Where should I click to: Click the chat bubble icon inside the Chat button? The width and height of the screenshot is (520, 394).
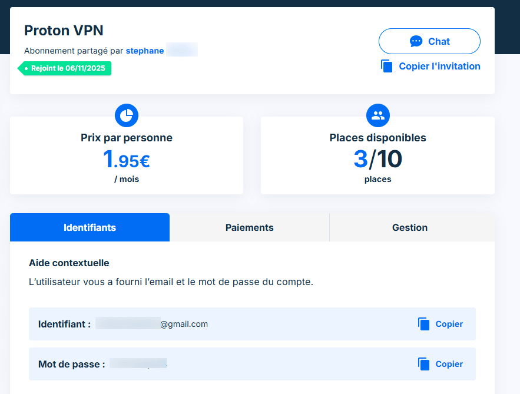click(x=416, y=41)
